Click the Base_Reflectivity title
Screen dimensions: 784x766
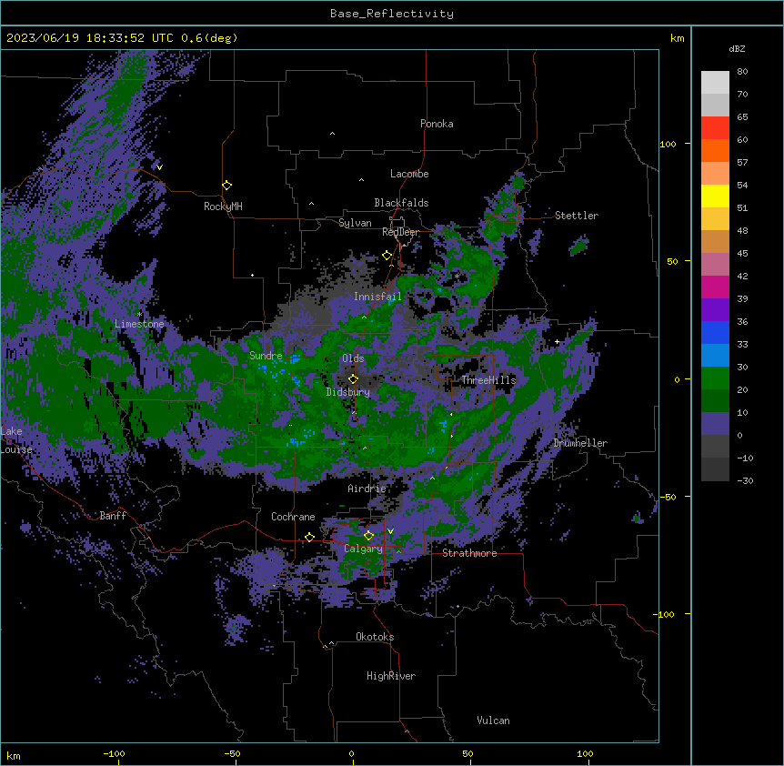[x=392, y=14]
